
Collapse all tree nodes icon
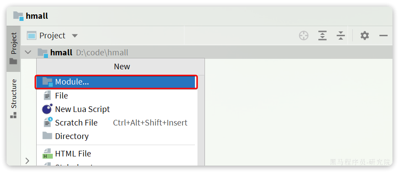341,36
